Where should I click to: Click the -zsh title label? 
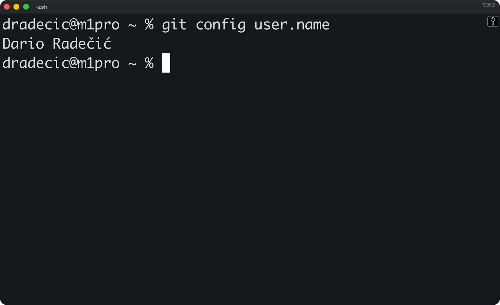(42, 6)
